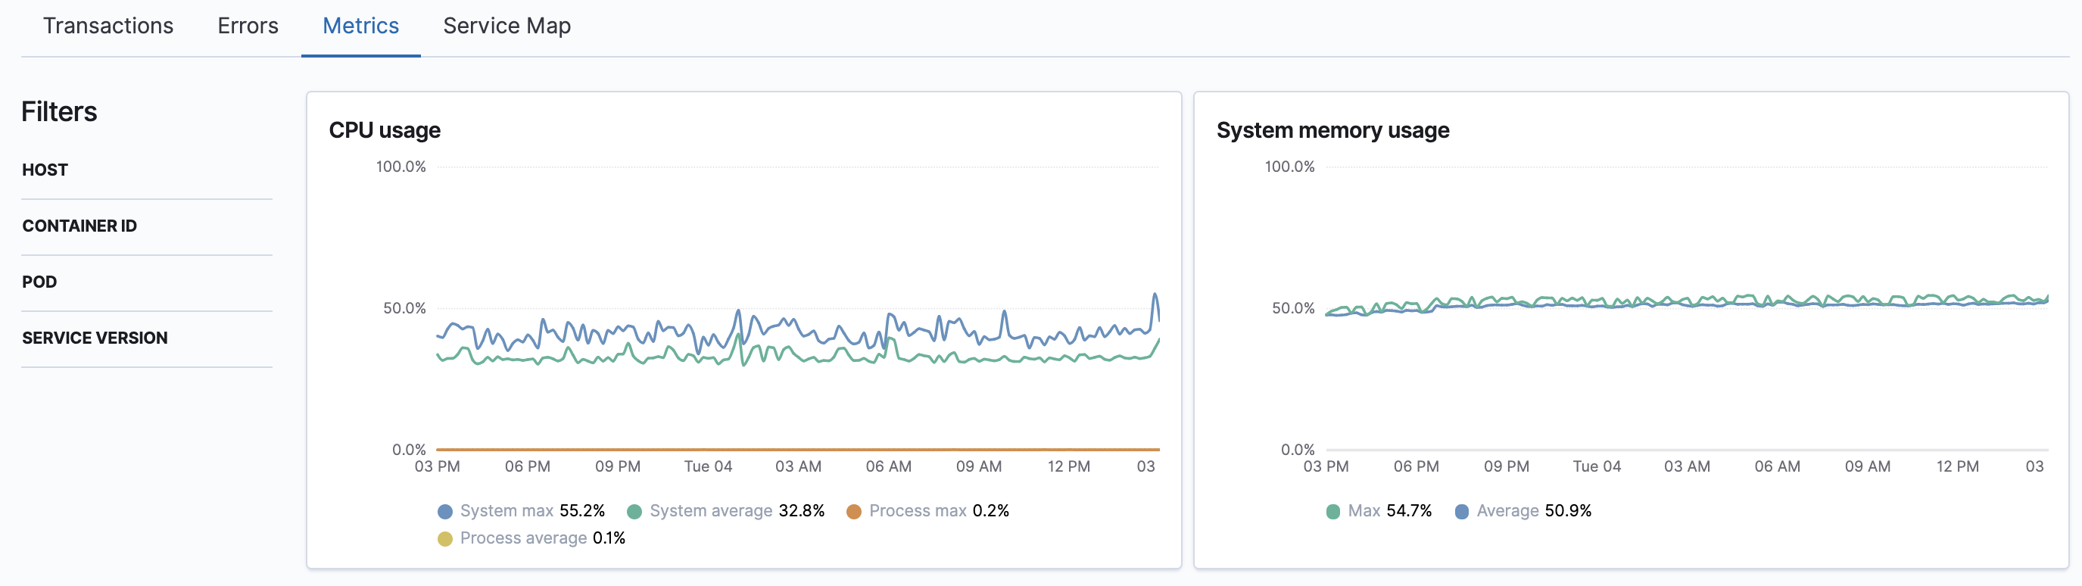Click the blue memory Average legend dot
The image size is (2082, 586).
[1461, 512]
